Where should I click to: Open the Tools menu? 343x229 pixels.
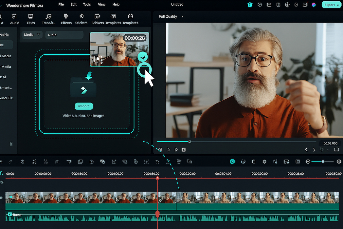86,4
